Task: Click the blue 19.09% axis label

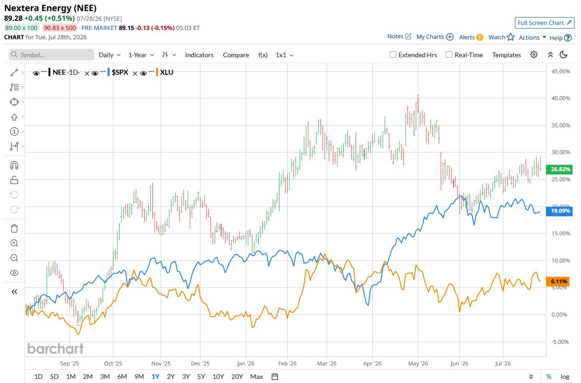Action: 560,211
